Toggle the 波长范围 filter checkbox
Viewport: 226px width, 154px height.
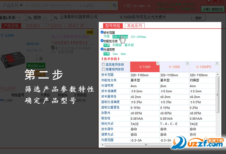click(102, 32)
